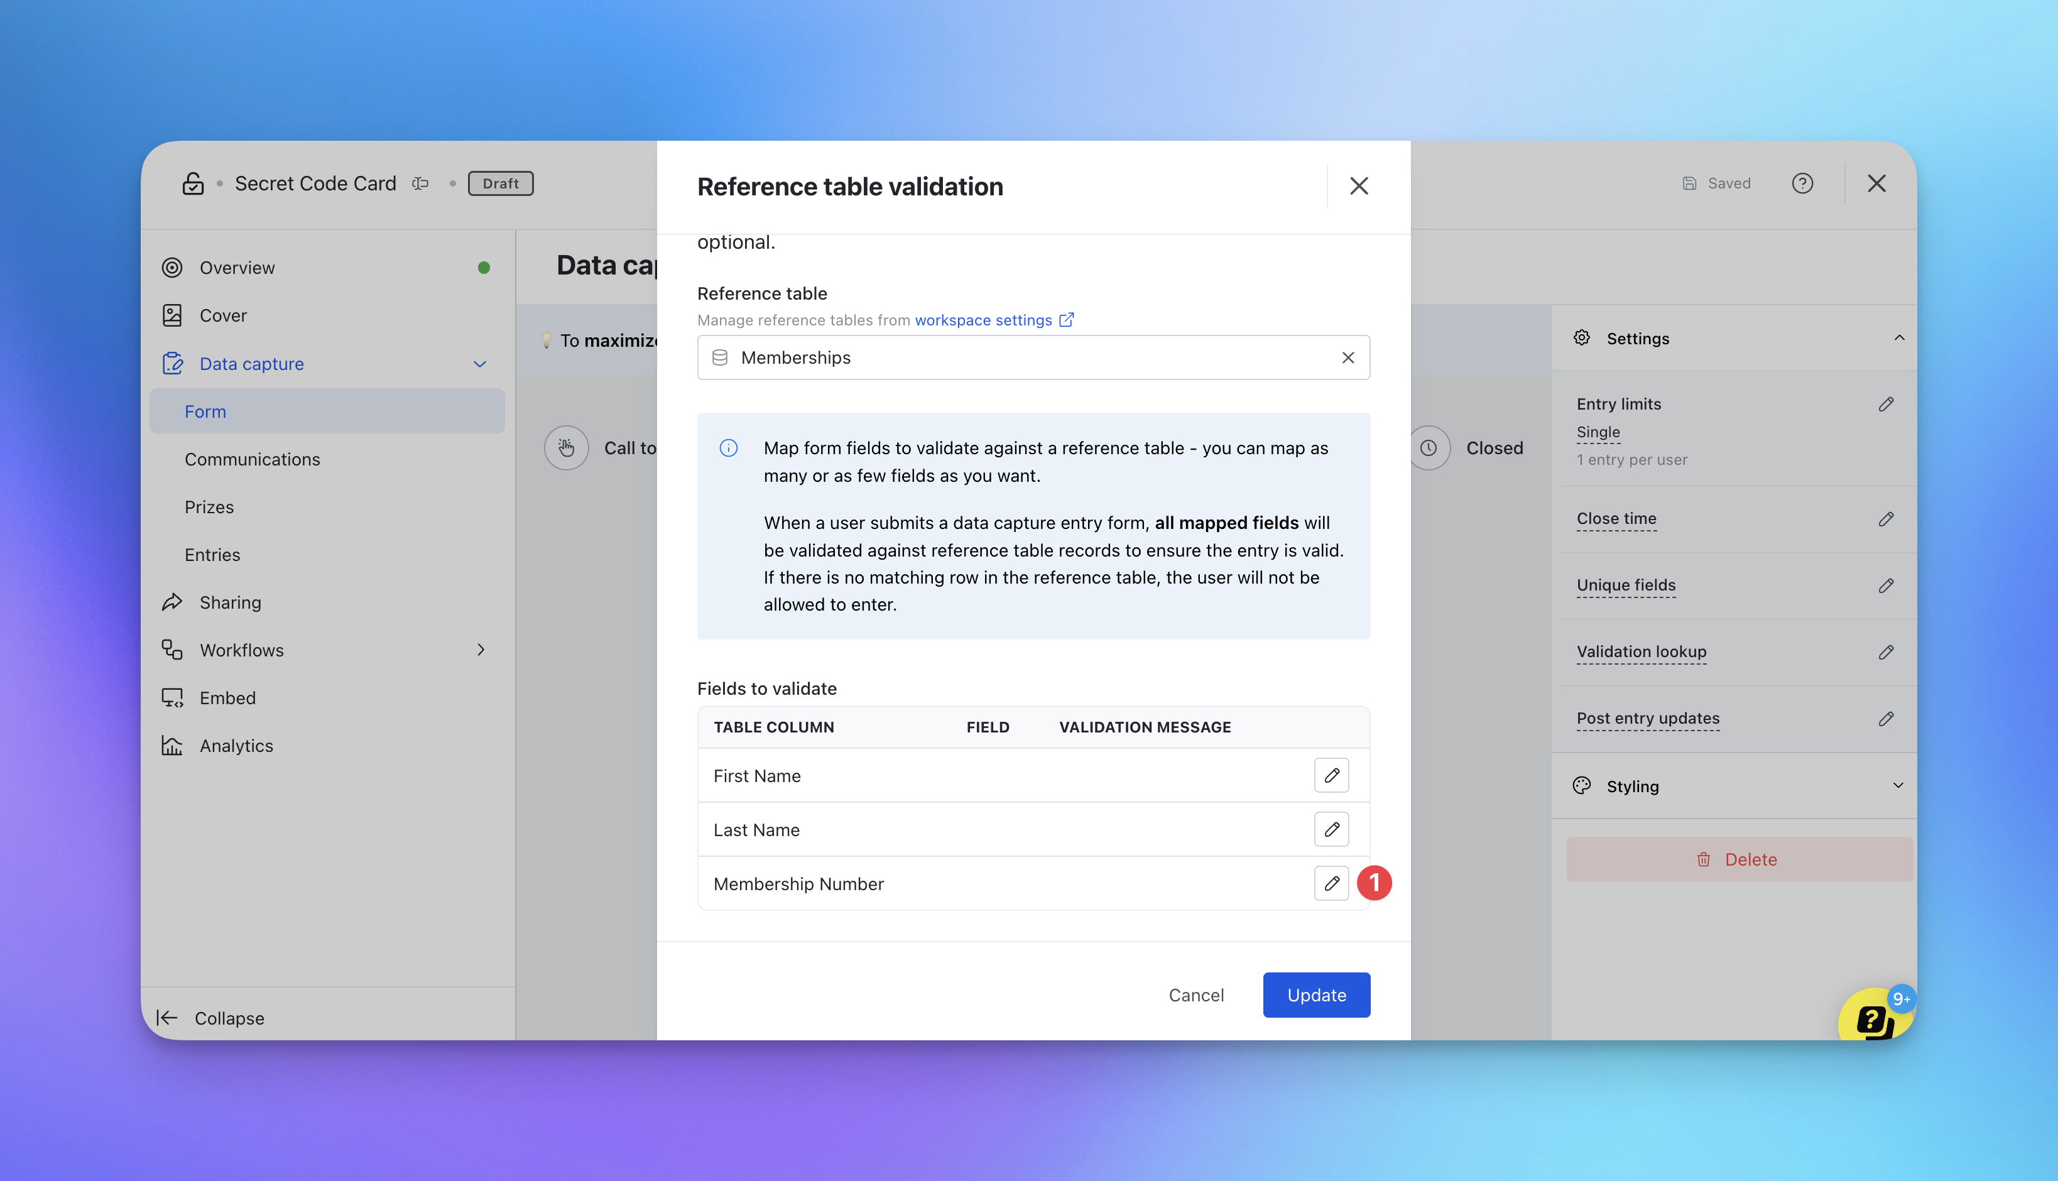Expand the Styling panel section

click(x=1897, y=785)
